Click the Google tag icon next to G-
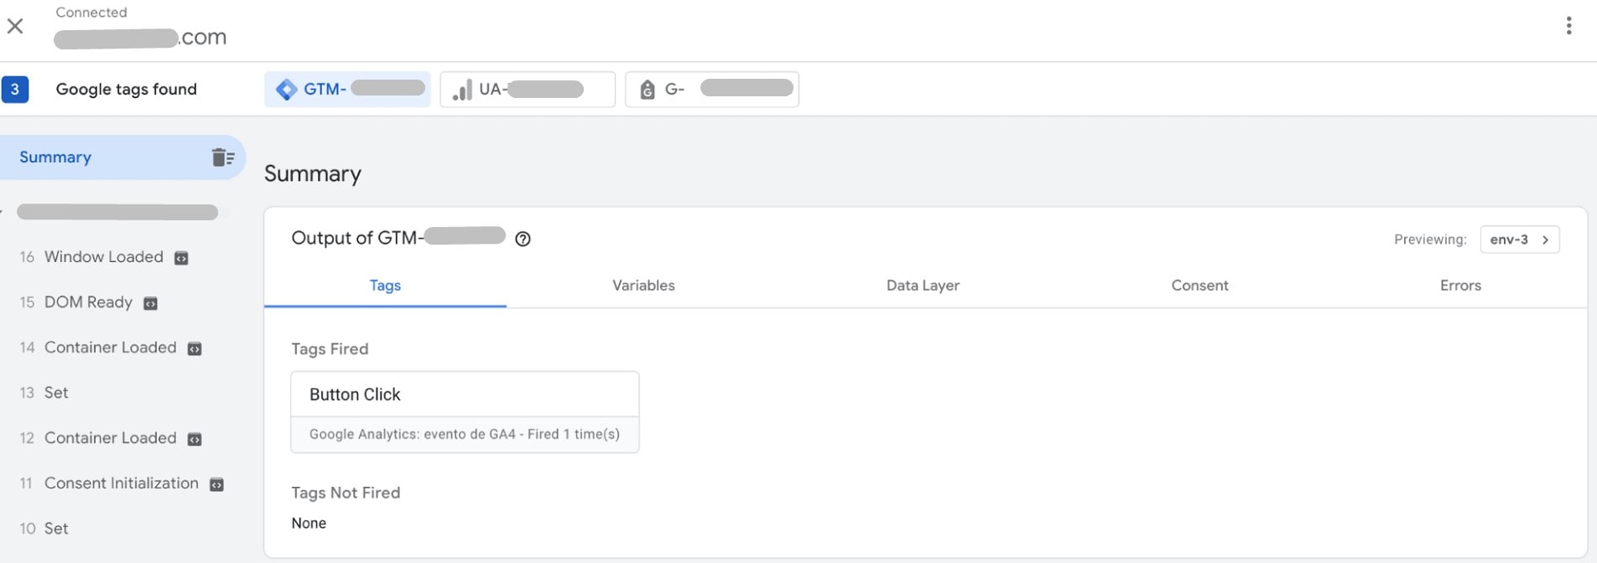 point(647,90)
